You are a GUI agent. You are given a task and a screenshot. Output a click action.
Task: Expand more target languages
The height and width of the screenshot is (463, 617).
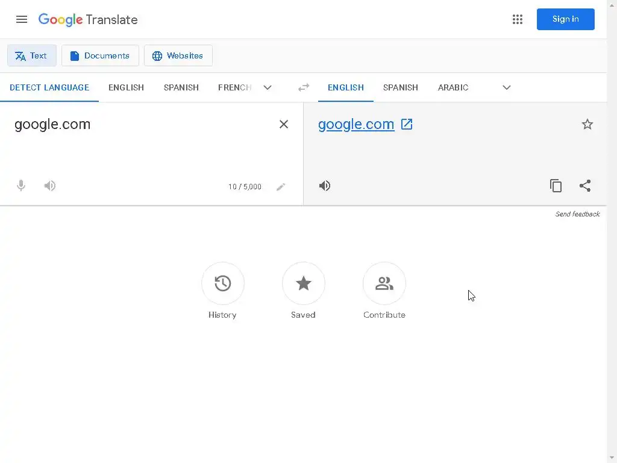pyautogui.click(x=506, y=87)
